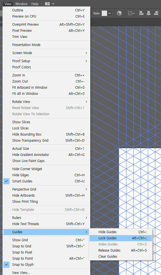161x275 pixels.
Task: Open the Guides submenu entry
Action: [x=47, y=232]
